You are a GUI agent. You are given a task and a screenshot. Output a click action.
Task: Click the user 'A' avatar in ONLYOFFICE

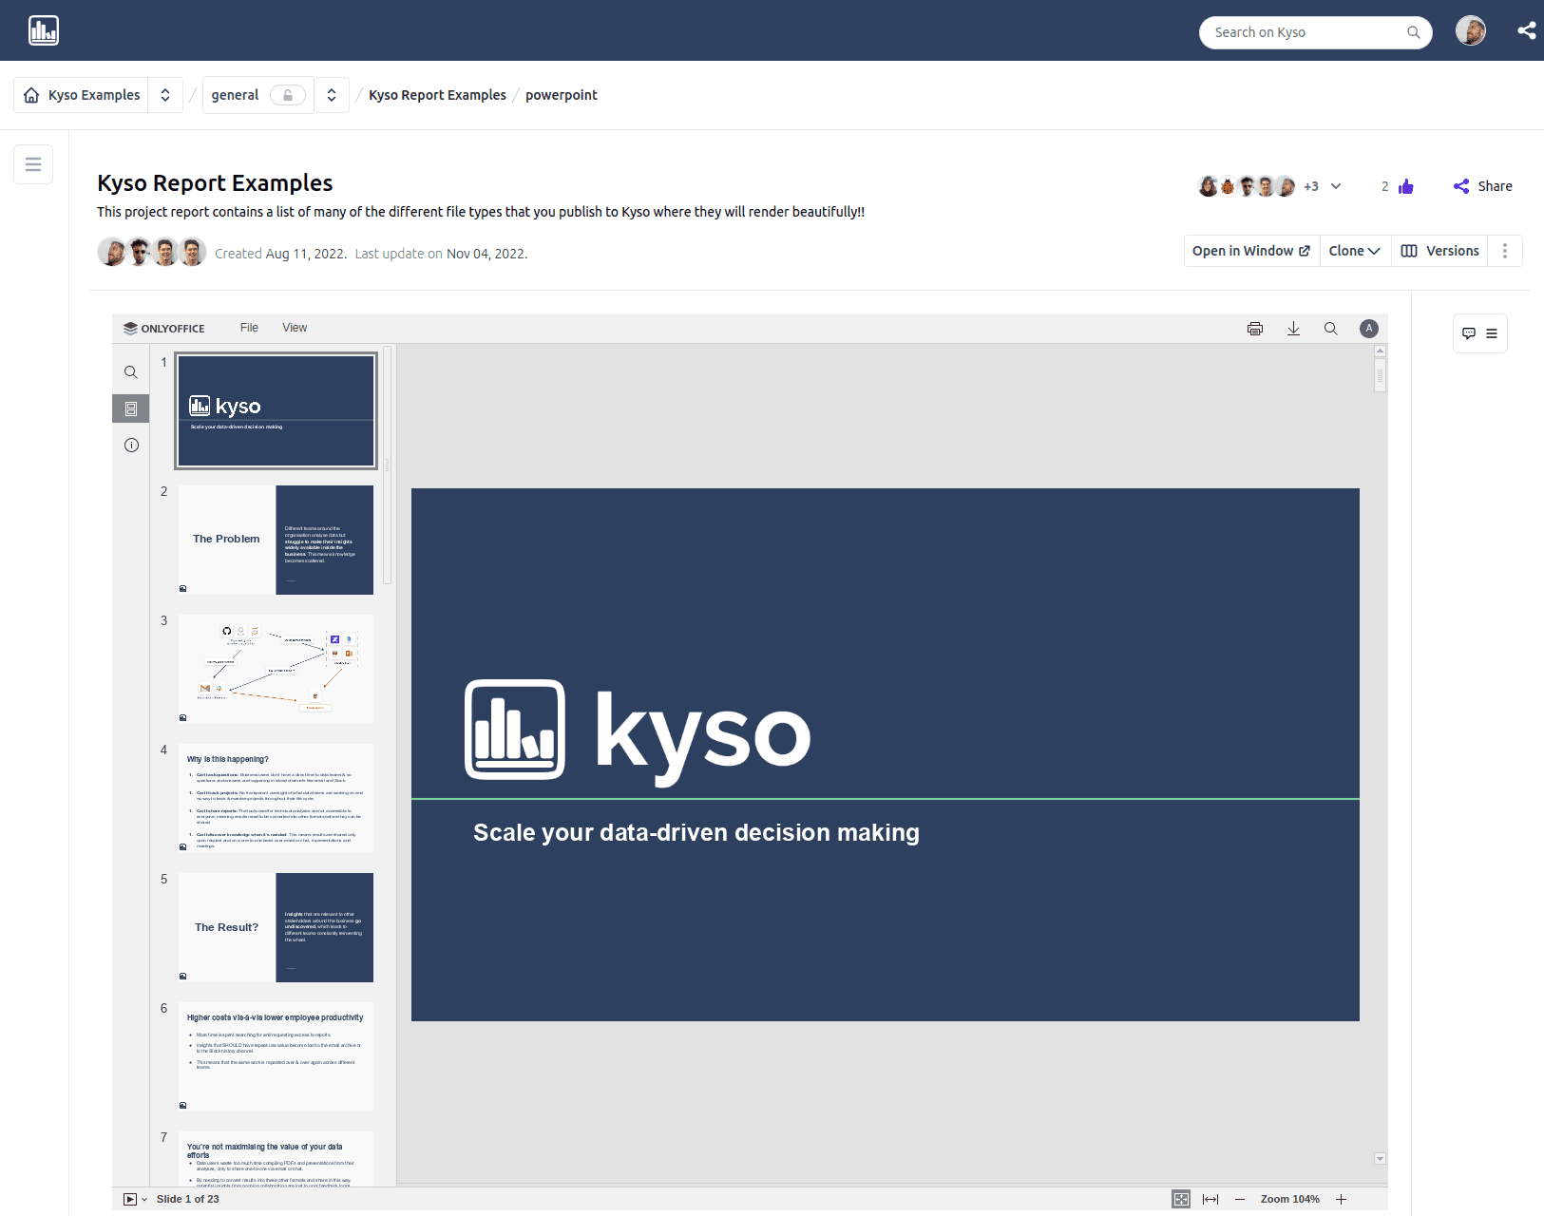(1368, 329)
